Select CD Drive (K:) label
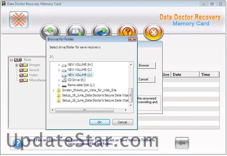This screenshot has height=156, width=227. pyautogui.click(x=77, y=80)
